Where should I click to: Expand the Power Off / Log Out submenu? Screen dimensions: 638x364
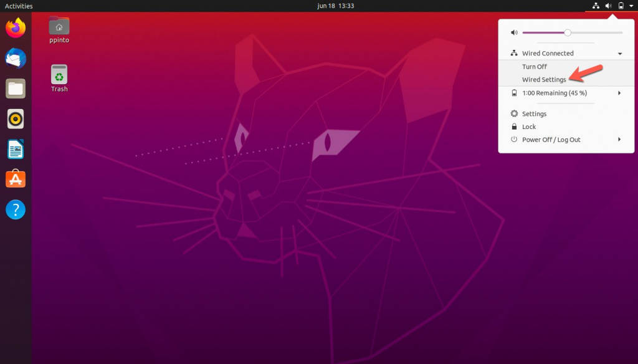click(x=619, y=140)
